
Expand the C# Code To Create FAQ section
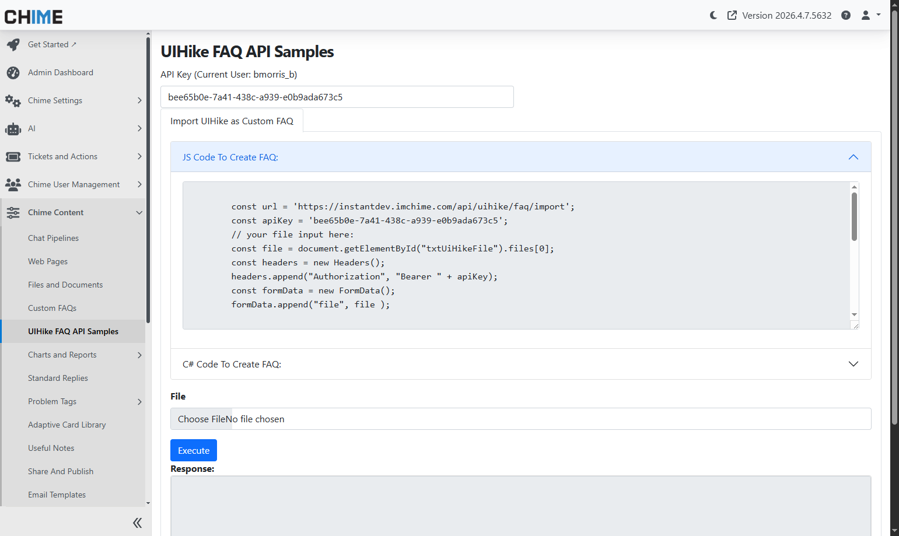pyautogui.click(x=853, y=364)
